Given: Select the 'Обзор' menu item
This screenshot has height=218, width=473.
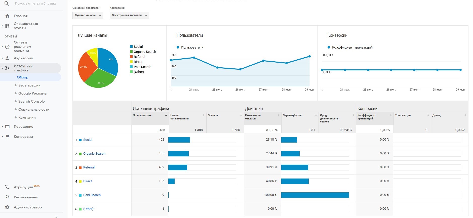Looking at the screenshot, I should tap(22, 77).
